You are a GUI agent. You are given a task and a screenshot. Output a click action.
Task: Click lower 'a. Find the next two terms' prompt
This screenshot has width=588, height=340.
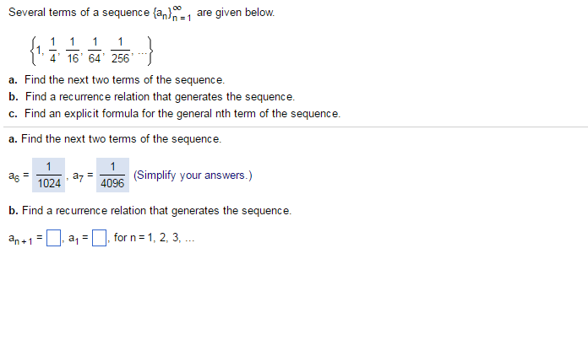115,139
